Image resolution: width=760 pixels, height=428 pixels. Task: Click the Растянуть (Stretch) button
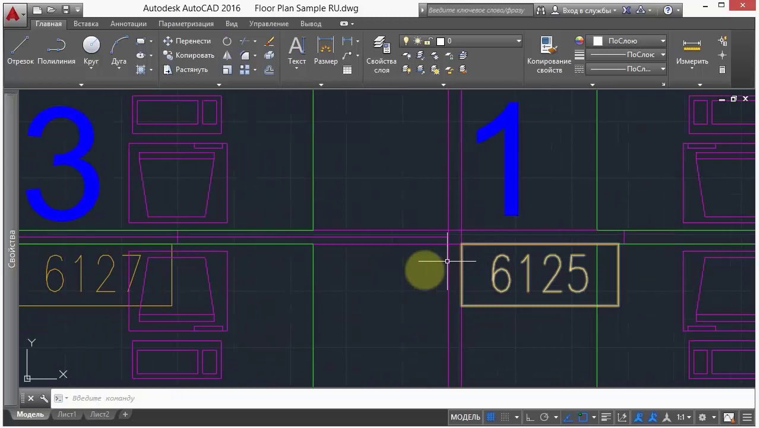(x=185, y=70)
